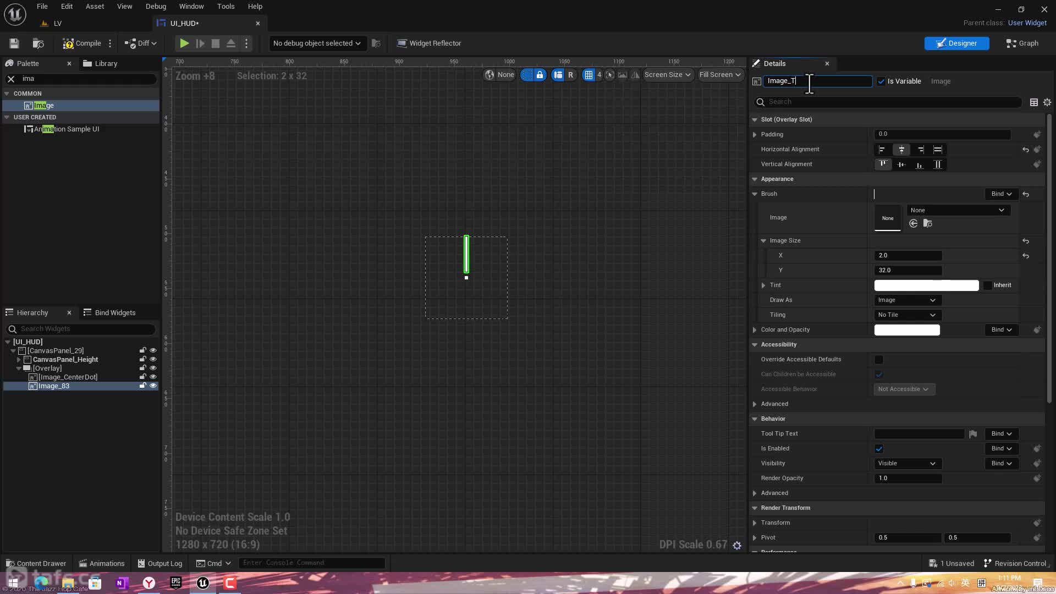Browse to asset in Content Browser
The width and height of the screenshot is (1056, 594).
coord(38,43)
